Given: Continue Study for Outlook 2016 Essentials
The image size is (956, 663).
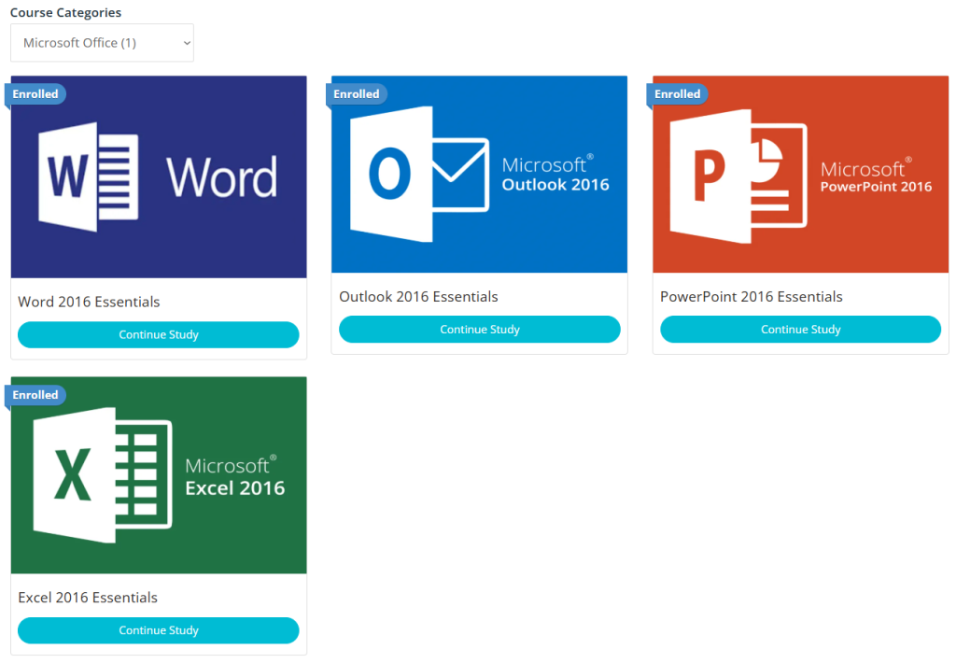Looking at the screenshot, I should [479, 330].
